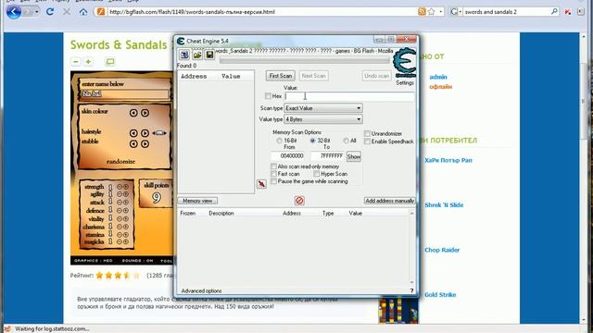Check Pause the game while scanning

pos(273,181)
